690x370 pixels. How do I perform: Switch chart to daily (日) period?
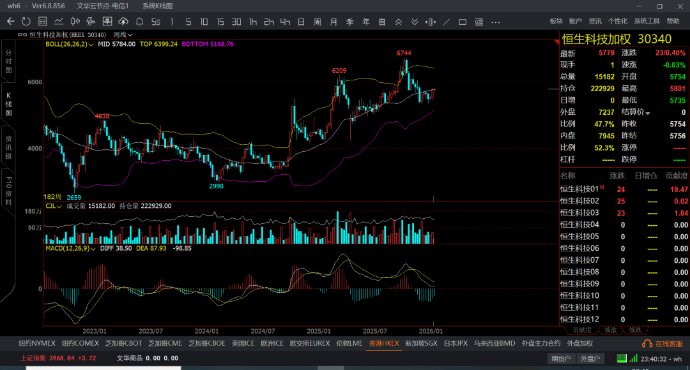coord(301,22)
